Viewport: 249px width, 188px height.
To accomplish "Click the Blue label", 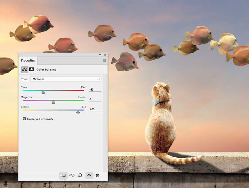I will (83, 107).
